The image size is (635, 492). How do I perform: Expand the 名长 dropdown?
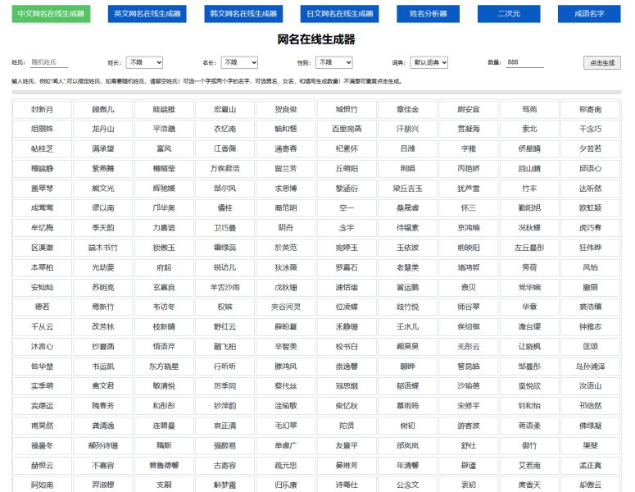(239, 62)
